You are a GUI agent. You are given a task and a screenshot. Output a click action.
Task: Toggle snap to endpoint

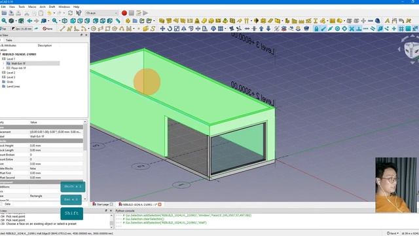[323, 28]
